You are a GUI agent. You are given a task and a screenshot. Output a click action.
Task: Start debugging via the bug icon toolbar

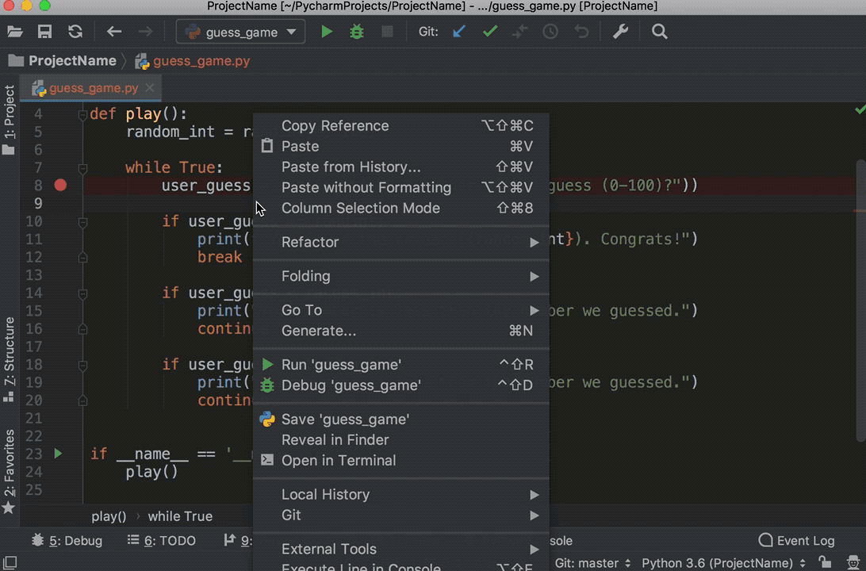pos(356,32)
